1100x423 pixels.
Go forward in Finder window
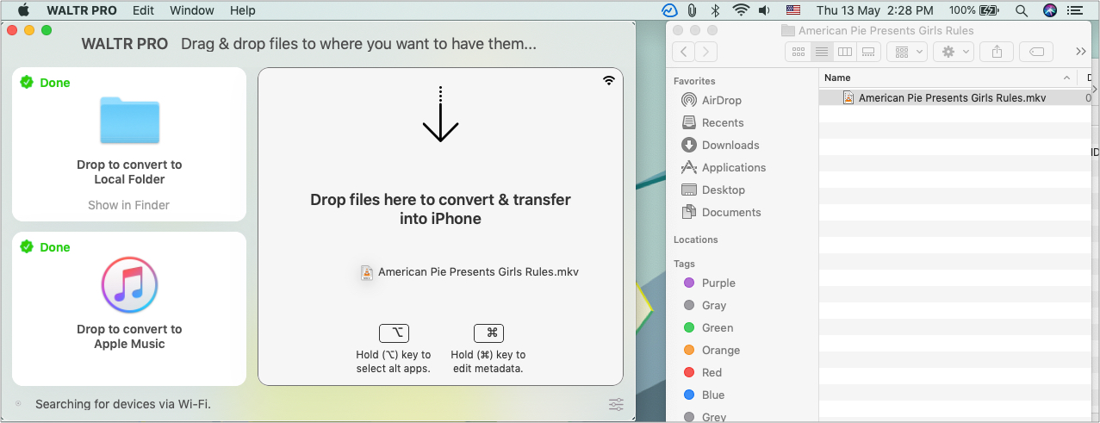[x=706, y=52]
